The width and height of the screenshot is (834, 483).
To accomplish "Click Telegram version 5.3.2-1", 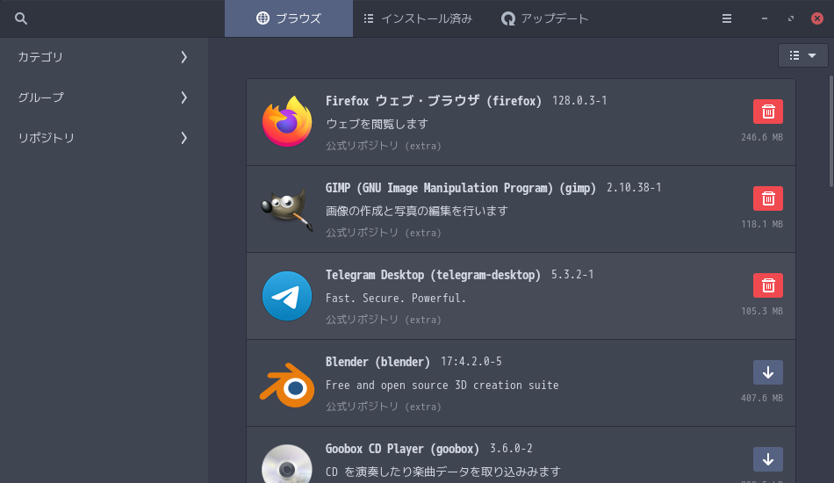I will pyautogui.click(x=572, y=275).
